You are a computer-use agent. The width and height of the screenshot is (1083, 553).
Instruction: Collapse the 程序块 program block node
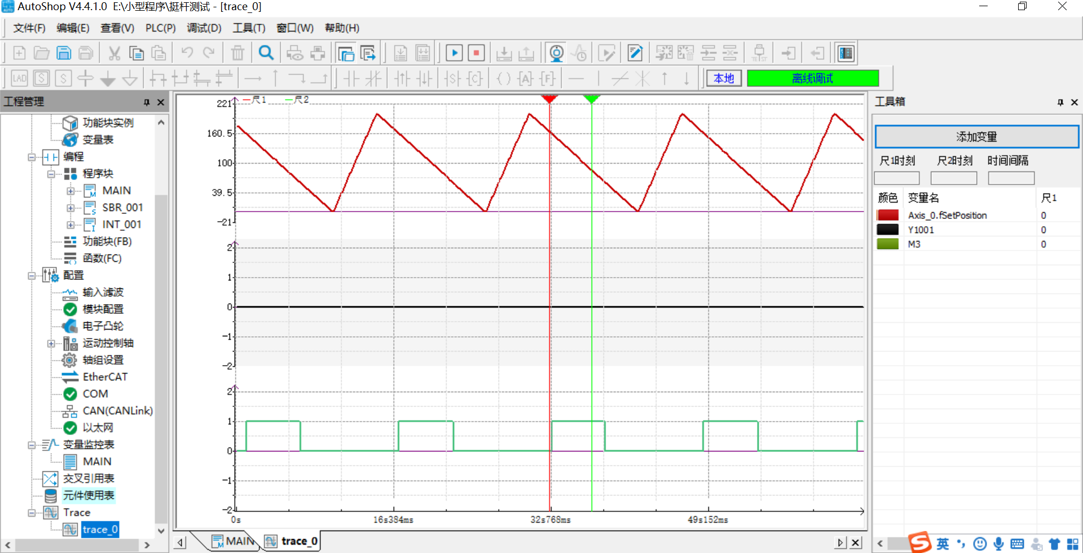pos(51,174)
